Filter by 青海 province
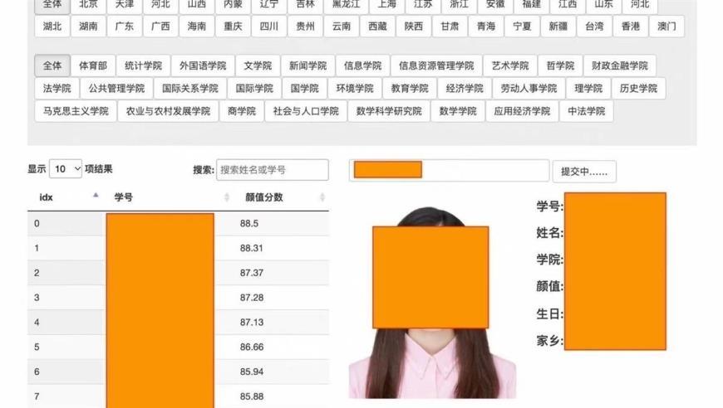This screenshot has height=408, width=723. point(486,27)
